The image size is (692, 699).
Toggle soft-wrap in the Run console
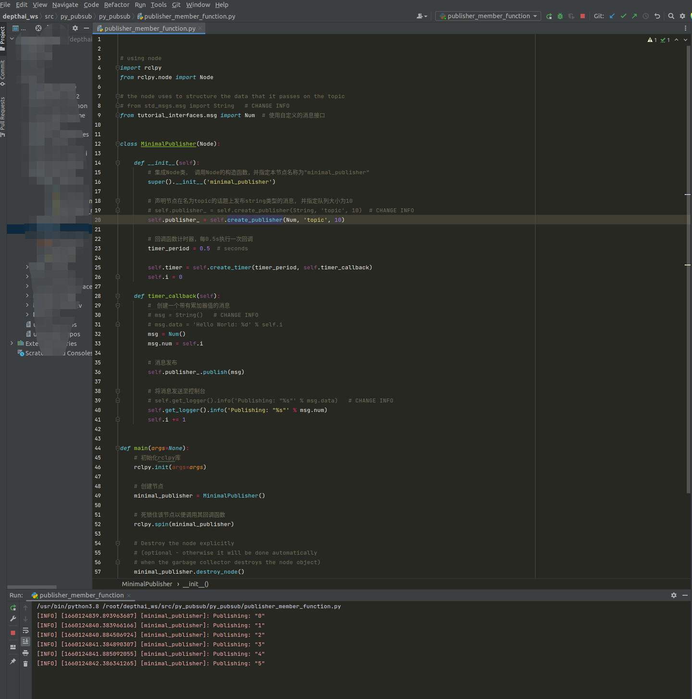coord(25,631)
